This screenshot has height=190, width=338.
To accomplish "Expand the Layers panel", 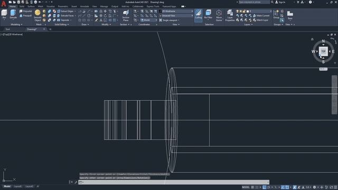I will (248, 25).
